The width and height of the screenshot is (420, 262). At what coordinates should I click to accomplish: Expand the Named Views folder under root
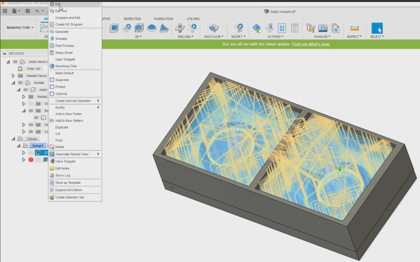coord(13,76)
